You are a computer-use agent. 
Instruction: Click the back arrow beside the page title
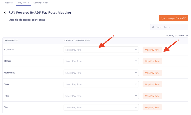(5, 13)
